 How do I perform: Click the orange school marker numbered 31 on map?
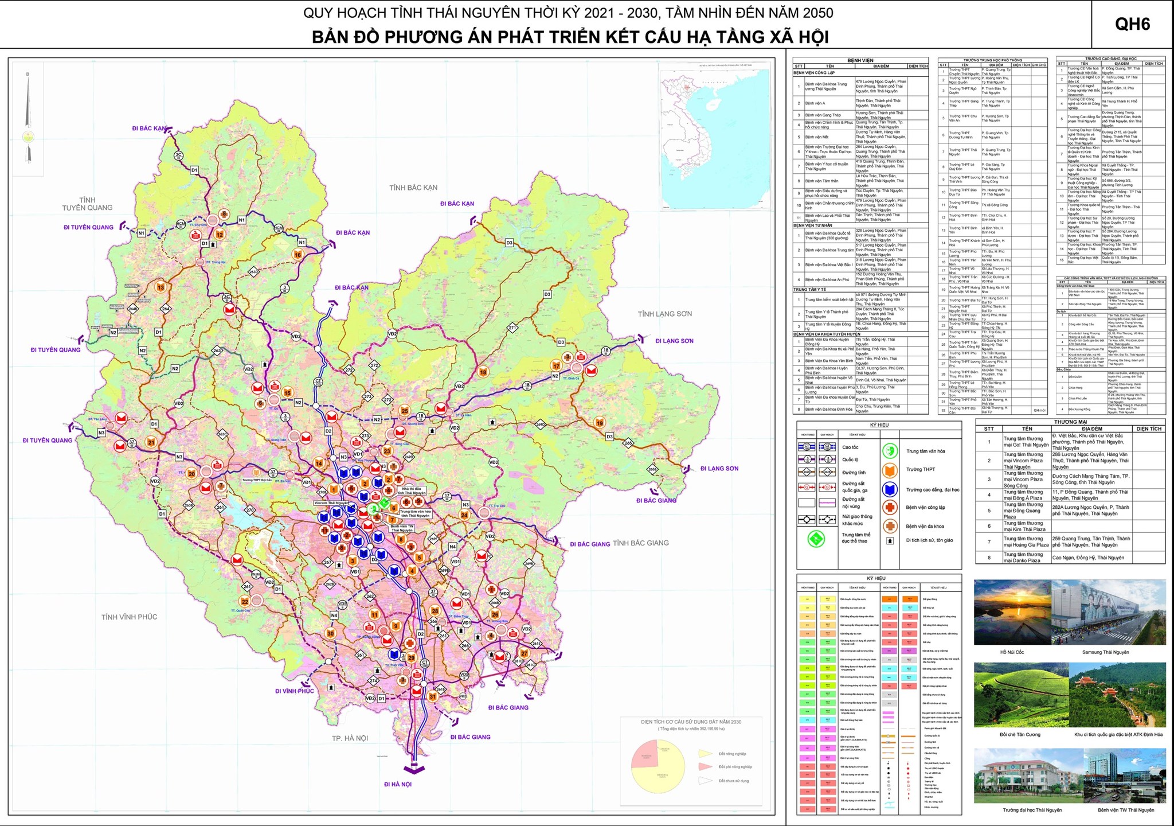click(x=432, y=697)
